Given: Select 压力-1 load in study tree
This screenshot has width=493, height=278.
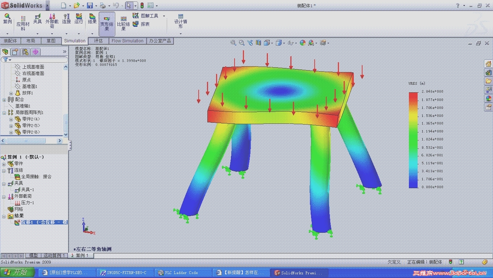Looking at the screenshot, I should click(28, 203).
